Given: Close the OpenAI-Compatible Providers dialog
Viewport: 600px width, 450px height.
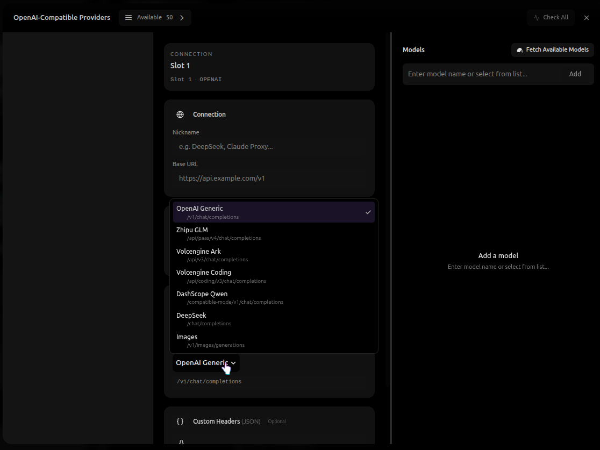Looking at the screenshot, I should 586,18.
